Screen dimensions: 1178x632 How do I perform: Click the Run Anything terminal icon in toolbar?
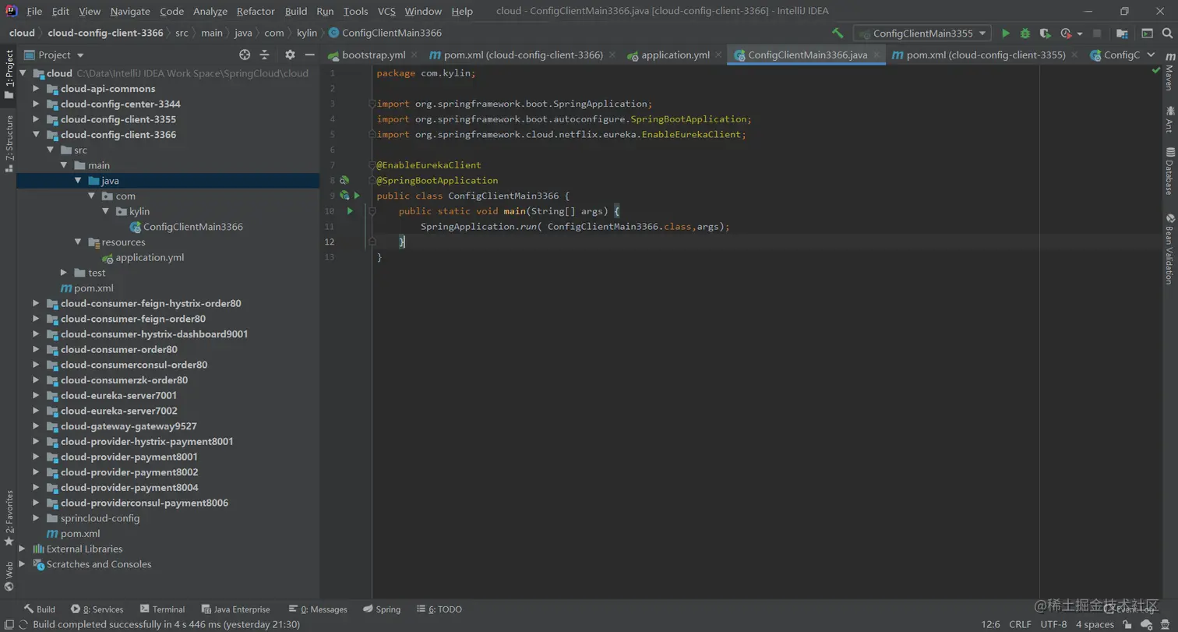(1147, 34)
